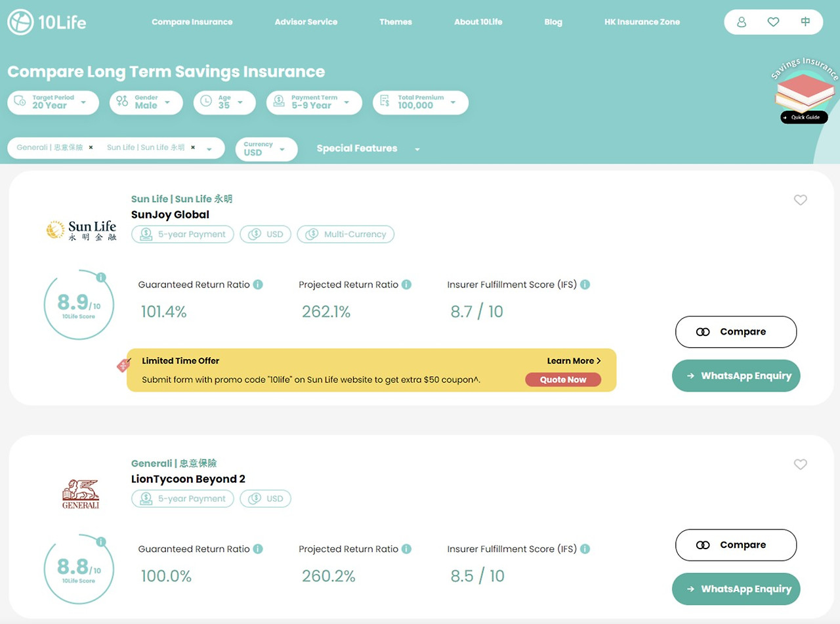This screenshot has width=840, height=624.
Task: Click the 5-year Payment tag on SunJoy Global
Action: pyautogui.click(x=182, y=234)
